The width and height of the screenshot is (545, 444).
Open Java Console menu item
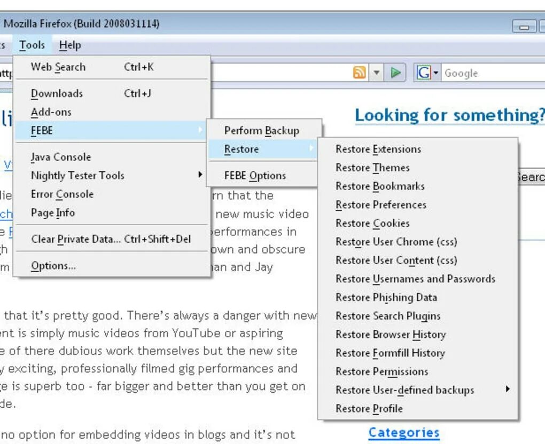point(111,157)
